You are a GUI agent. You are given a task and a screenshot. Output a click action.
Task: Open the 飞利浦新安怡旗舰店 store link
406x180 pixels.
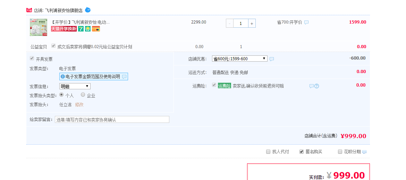[64, 10]
